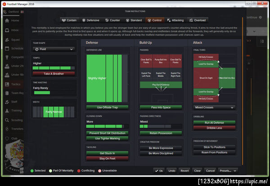Toggle Be More Expressive

[161, 148]
